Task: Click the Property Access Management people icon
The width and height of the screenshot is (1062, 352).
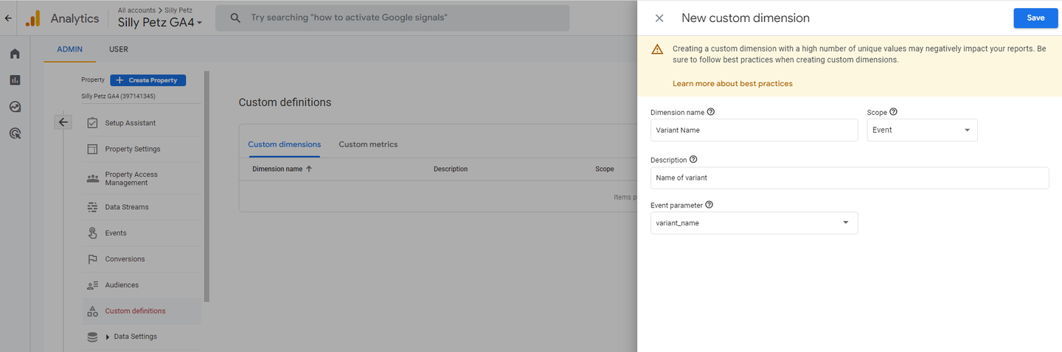Action: [x=92, y=178]
